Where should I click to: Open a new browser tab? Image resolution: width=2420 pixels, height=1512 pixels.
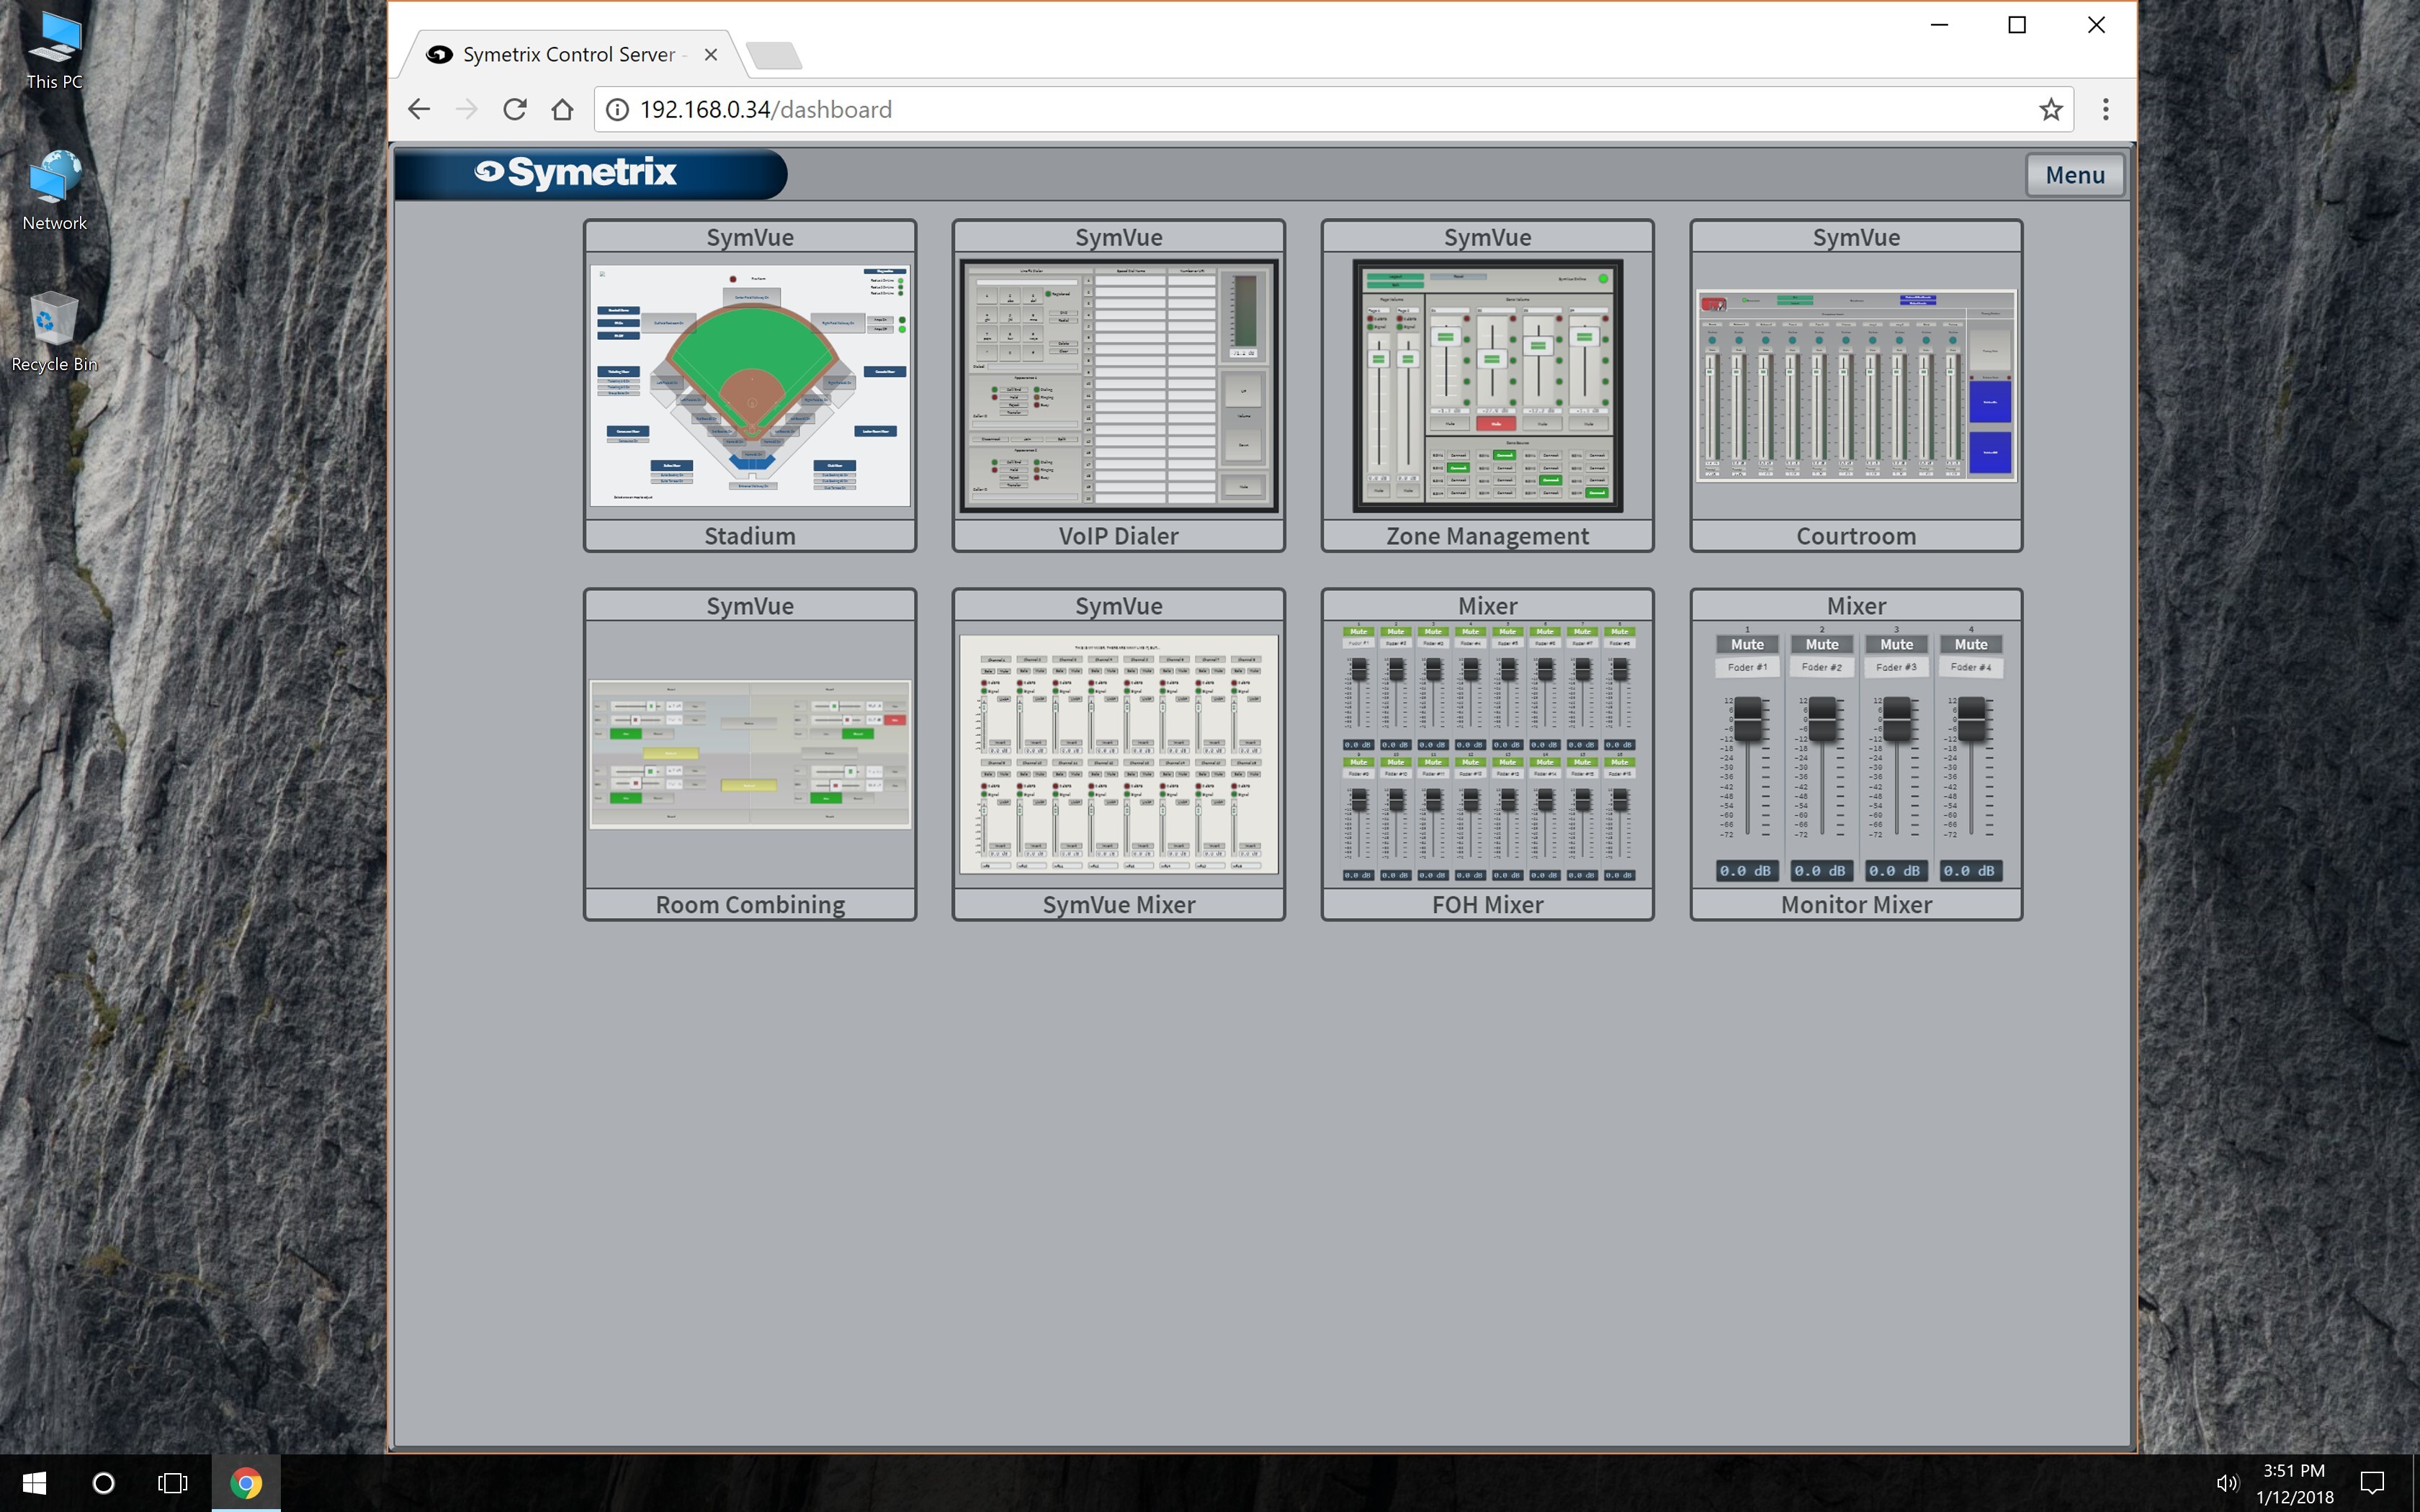tap(774, 55)
